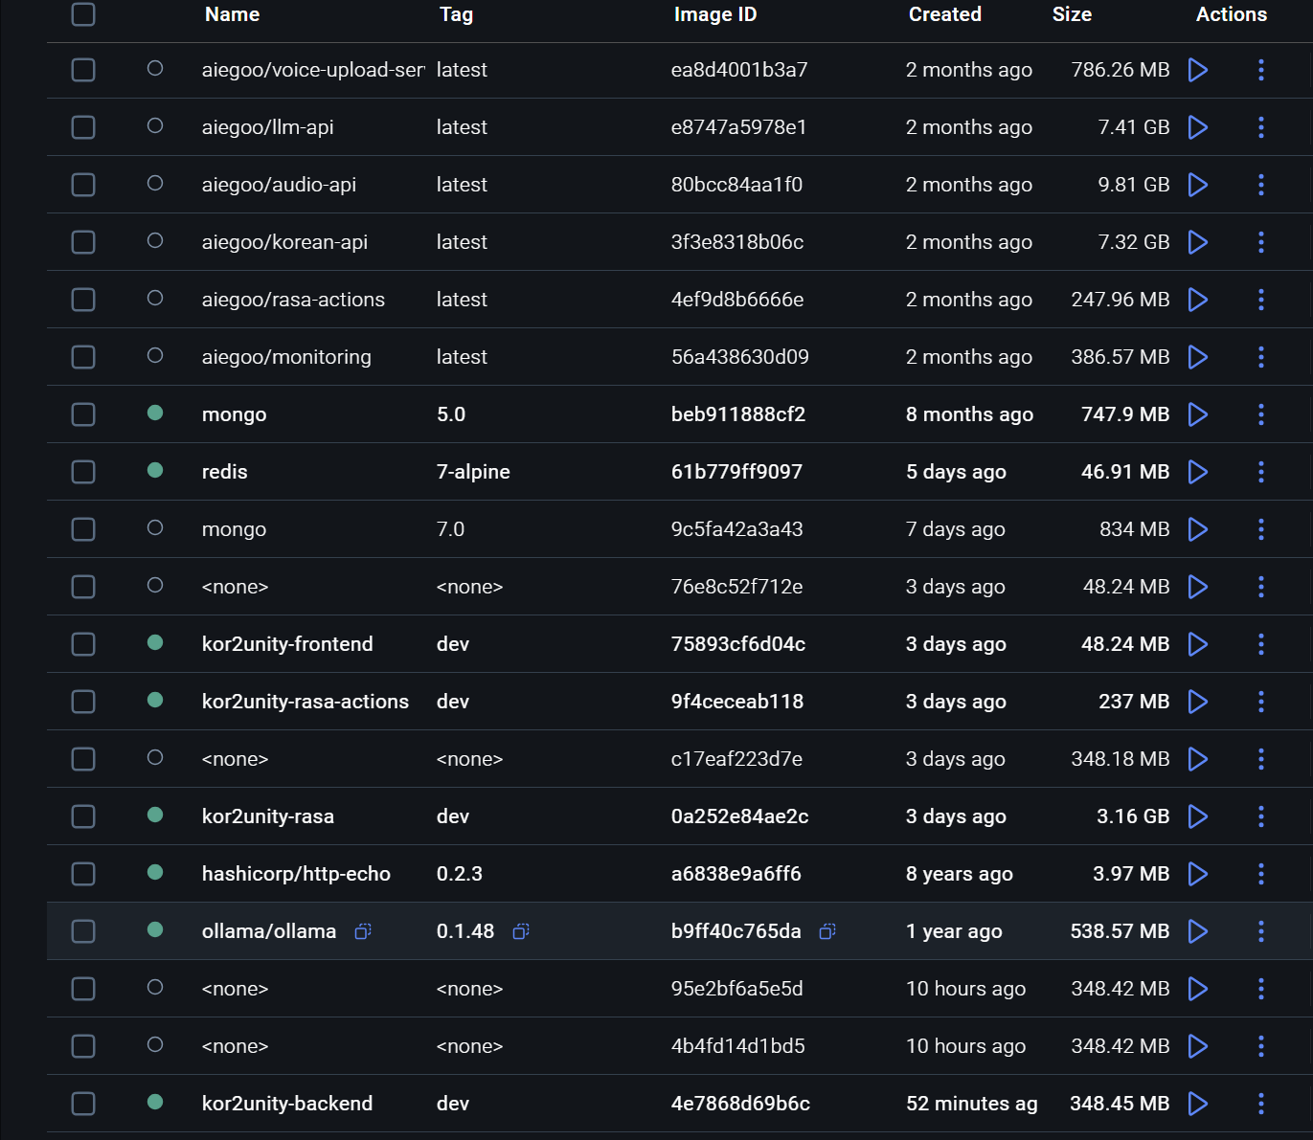Copy the 0.1.48 tag value
This screenshot has height=1140, width=1313.
521,931
